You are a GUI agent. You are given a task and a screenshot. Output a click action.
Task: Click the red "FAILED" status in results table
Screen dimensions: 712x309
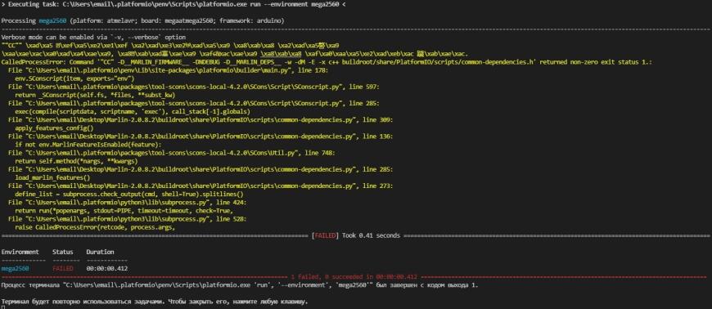click(x=63, y=269)
